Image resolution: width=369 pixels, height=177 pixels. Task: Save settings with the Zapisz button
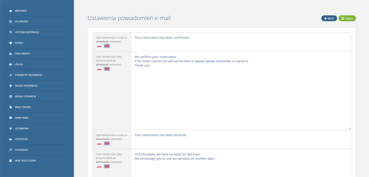[x=347, y=18]
